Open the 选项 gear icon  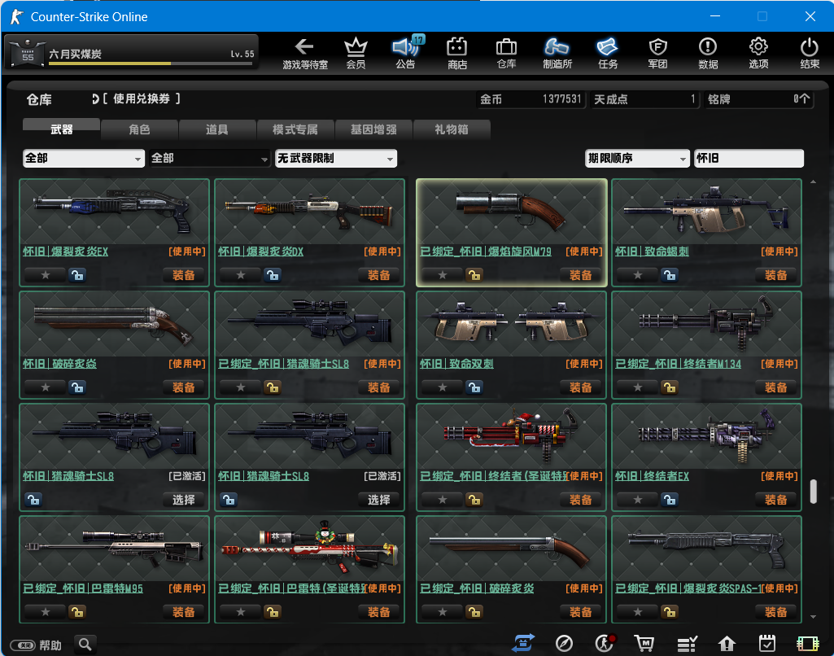click(758, 53)
